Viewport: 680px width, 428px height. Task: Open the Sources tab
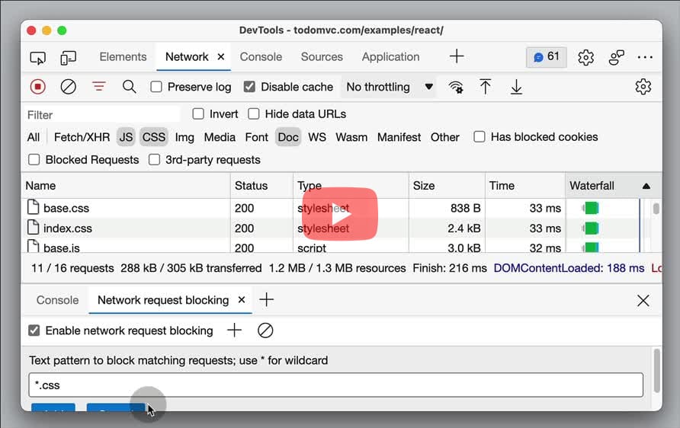(322, 57)
